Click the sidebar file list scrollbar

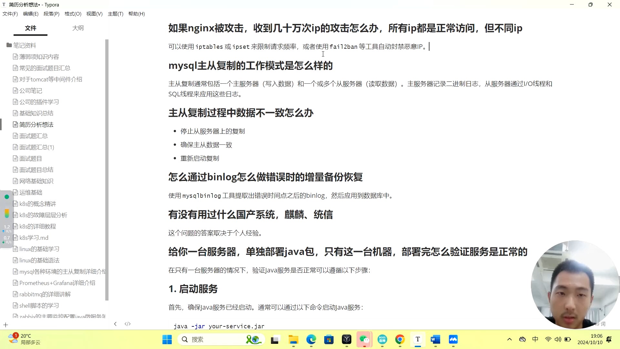pyautogui.click(x=107, y=170)
